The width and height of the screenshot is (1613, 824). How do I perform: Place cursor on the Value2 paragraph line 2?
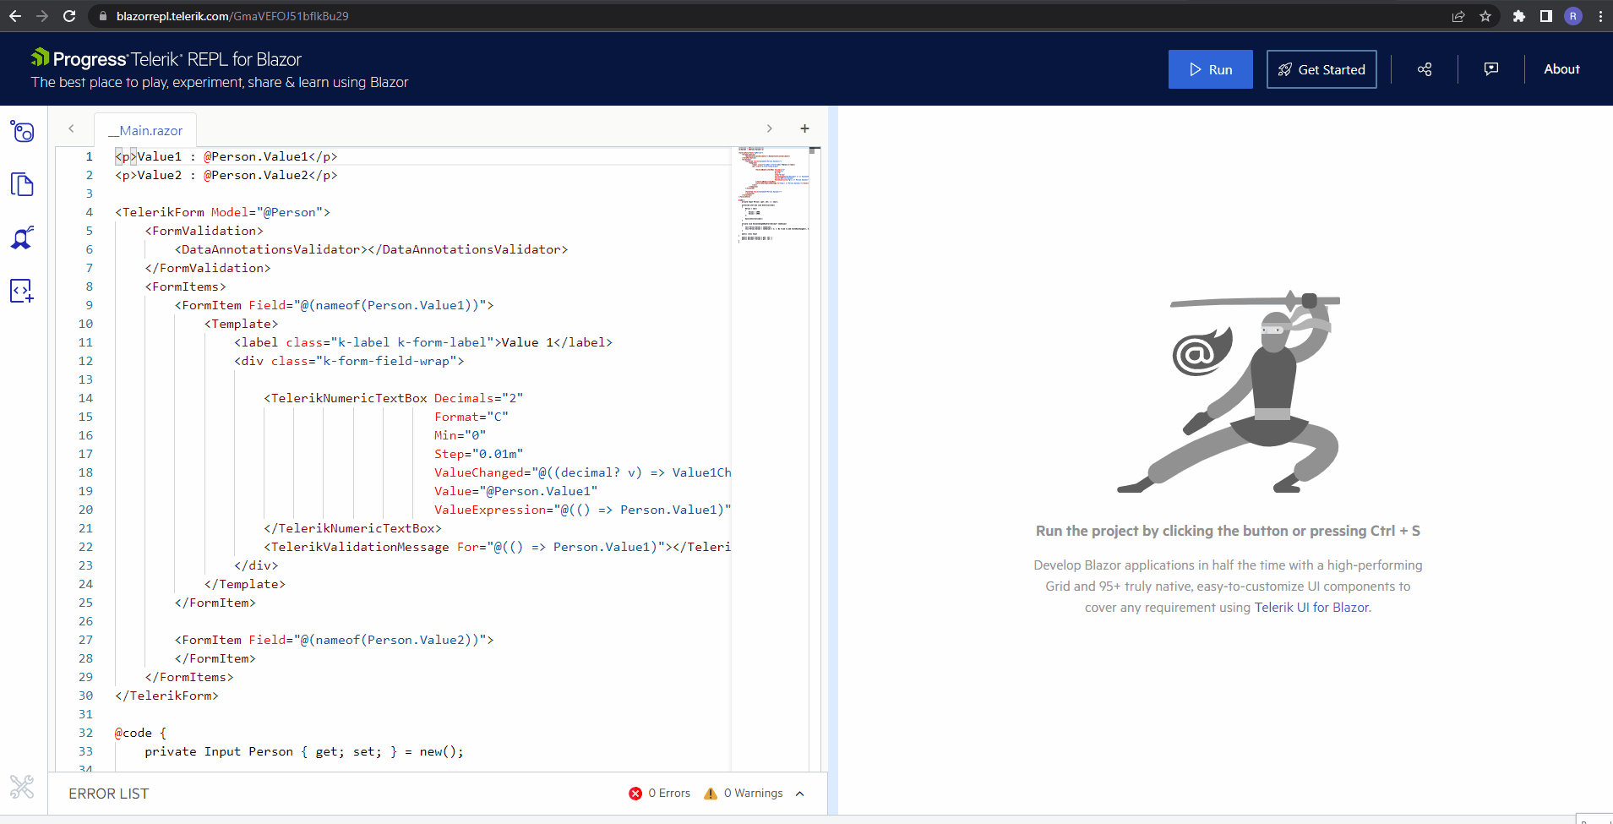226,175
